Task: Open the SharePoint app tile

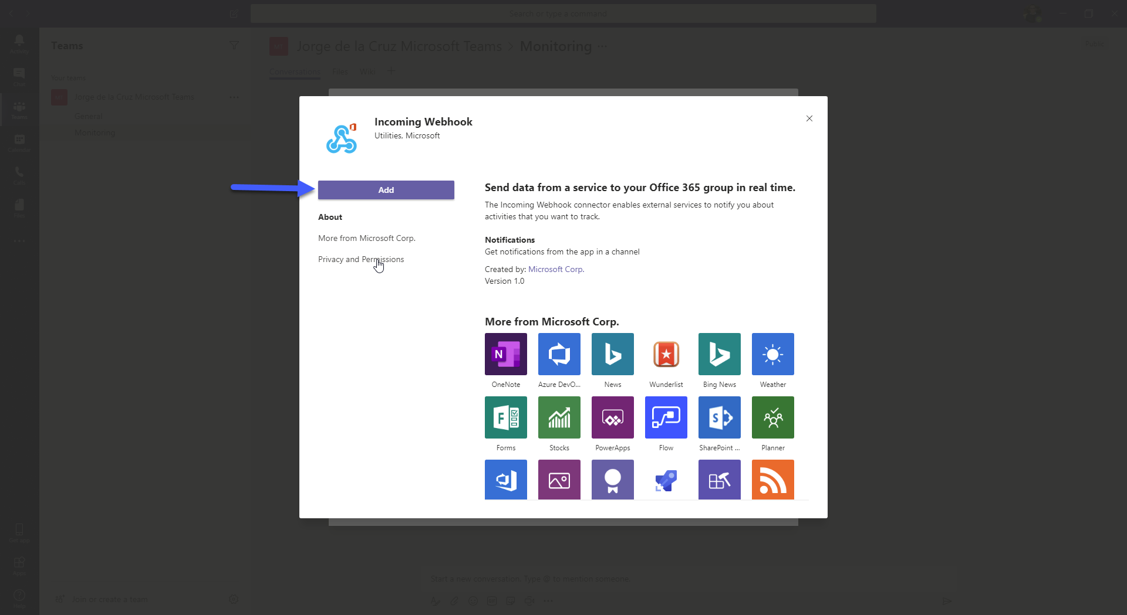Action: (720, 417)
